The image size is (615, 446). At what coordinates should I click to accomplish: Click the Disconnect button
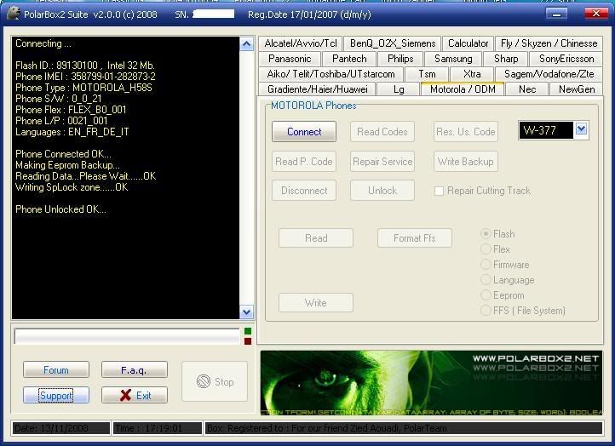coord(304,191)
